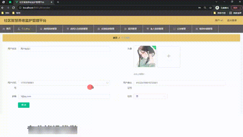
Task: Click the browser 更新 update button
Action: tap(235, 8)
